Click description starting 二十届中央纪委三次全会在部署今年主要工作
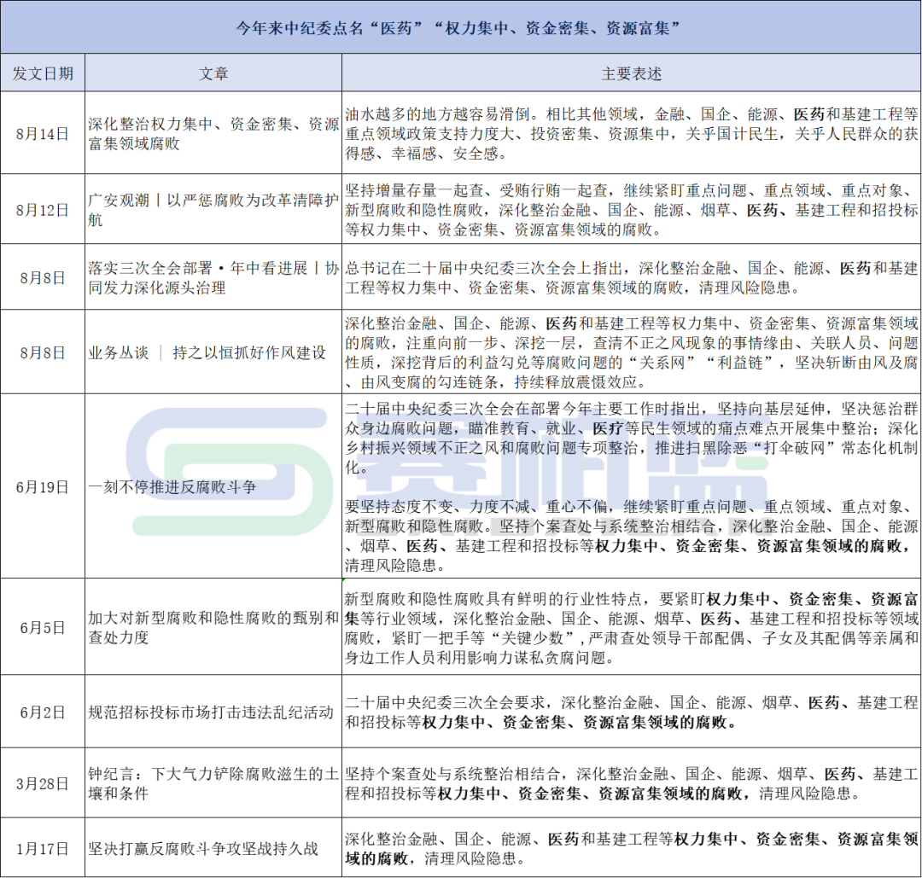Screen dimensions: 922x878 tap(632, 438)
